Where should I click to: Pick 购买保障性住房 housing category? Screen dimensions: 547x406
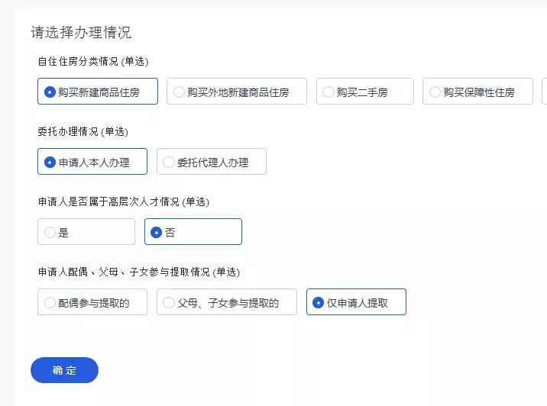pos(477,92)
